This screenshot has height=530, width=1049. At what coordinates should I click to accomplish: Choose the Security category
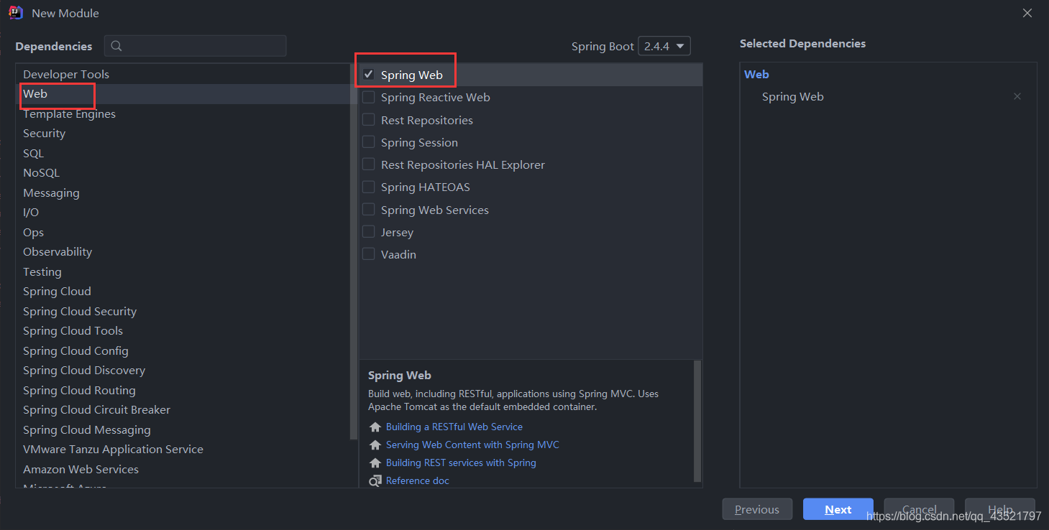pos(183,134)
